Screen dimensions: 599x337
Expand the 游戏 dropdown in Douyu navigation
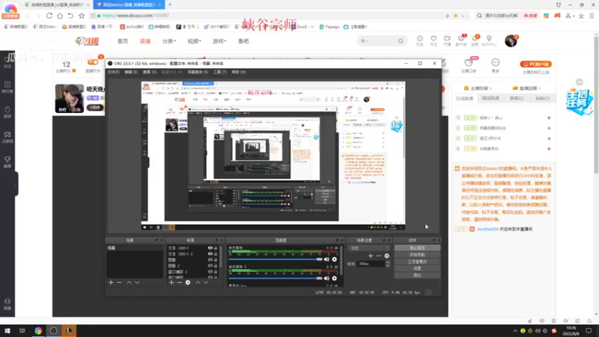click(x=219, y=41)
